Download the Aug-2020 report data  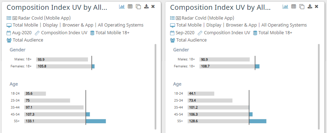pos(146,7)
